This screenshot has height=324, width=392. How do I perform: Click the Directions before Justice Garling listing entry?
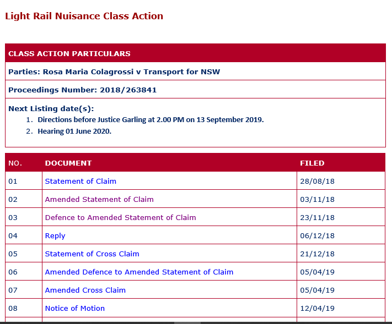151,119
